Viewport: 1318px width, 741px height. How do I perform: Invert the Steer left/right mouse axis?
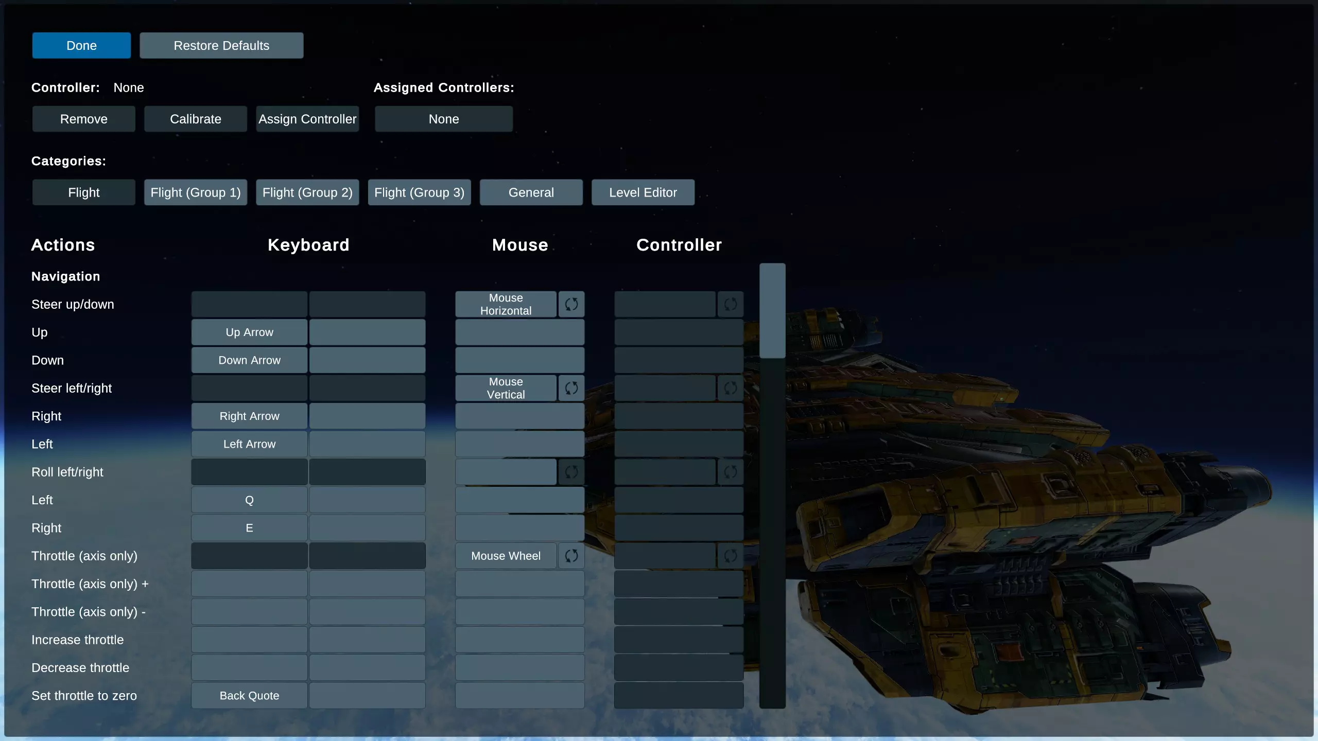click(571, 388)
